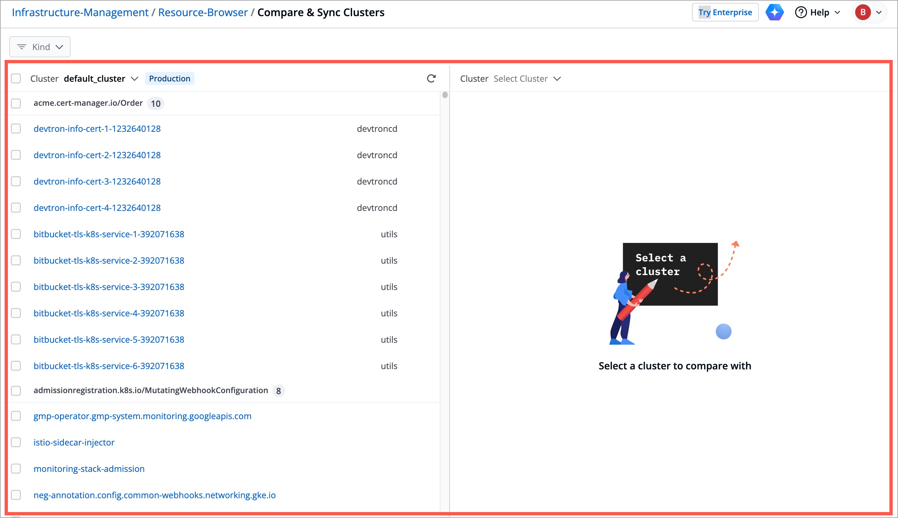
Task: Toggle the select-all checkbox beside Cluster
Action: point(16,78)
